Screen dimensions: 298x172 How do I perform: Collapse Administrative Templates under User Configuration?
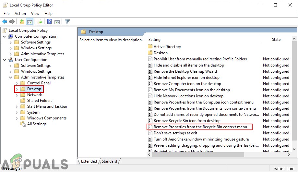11,77
